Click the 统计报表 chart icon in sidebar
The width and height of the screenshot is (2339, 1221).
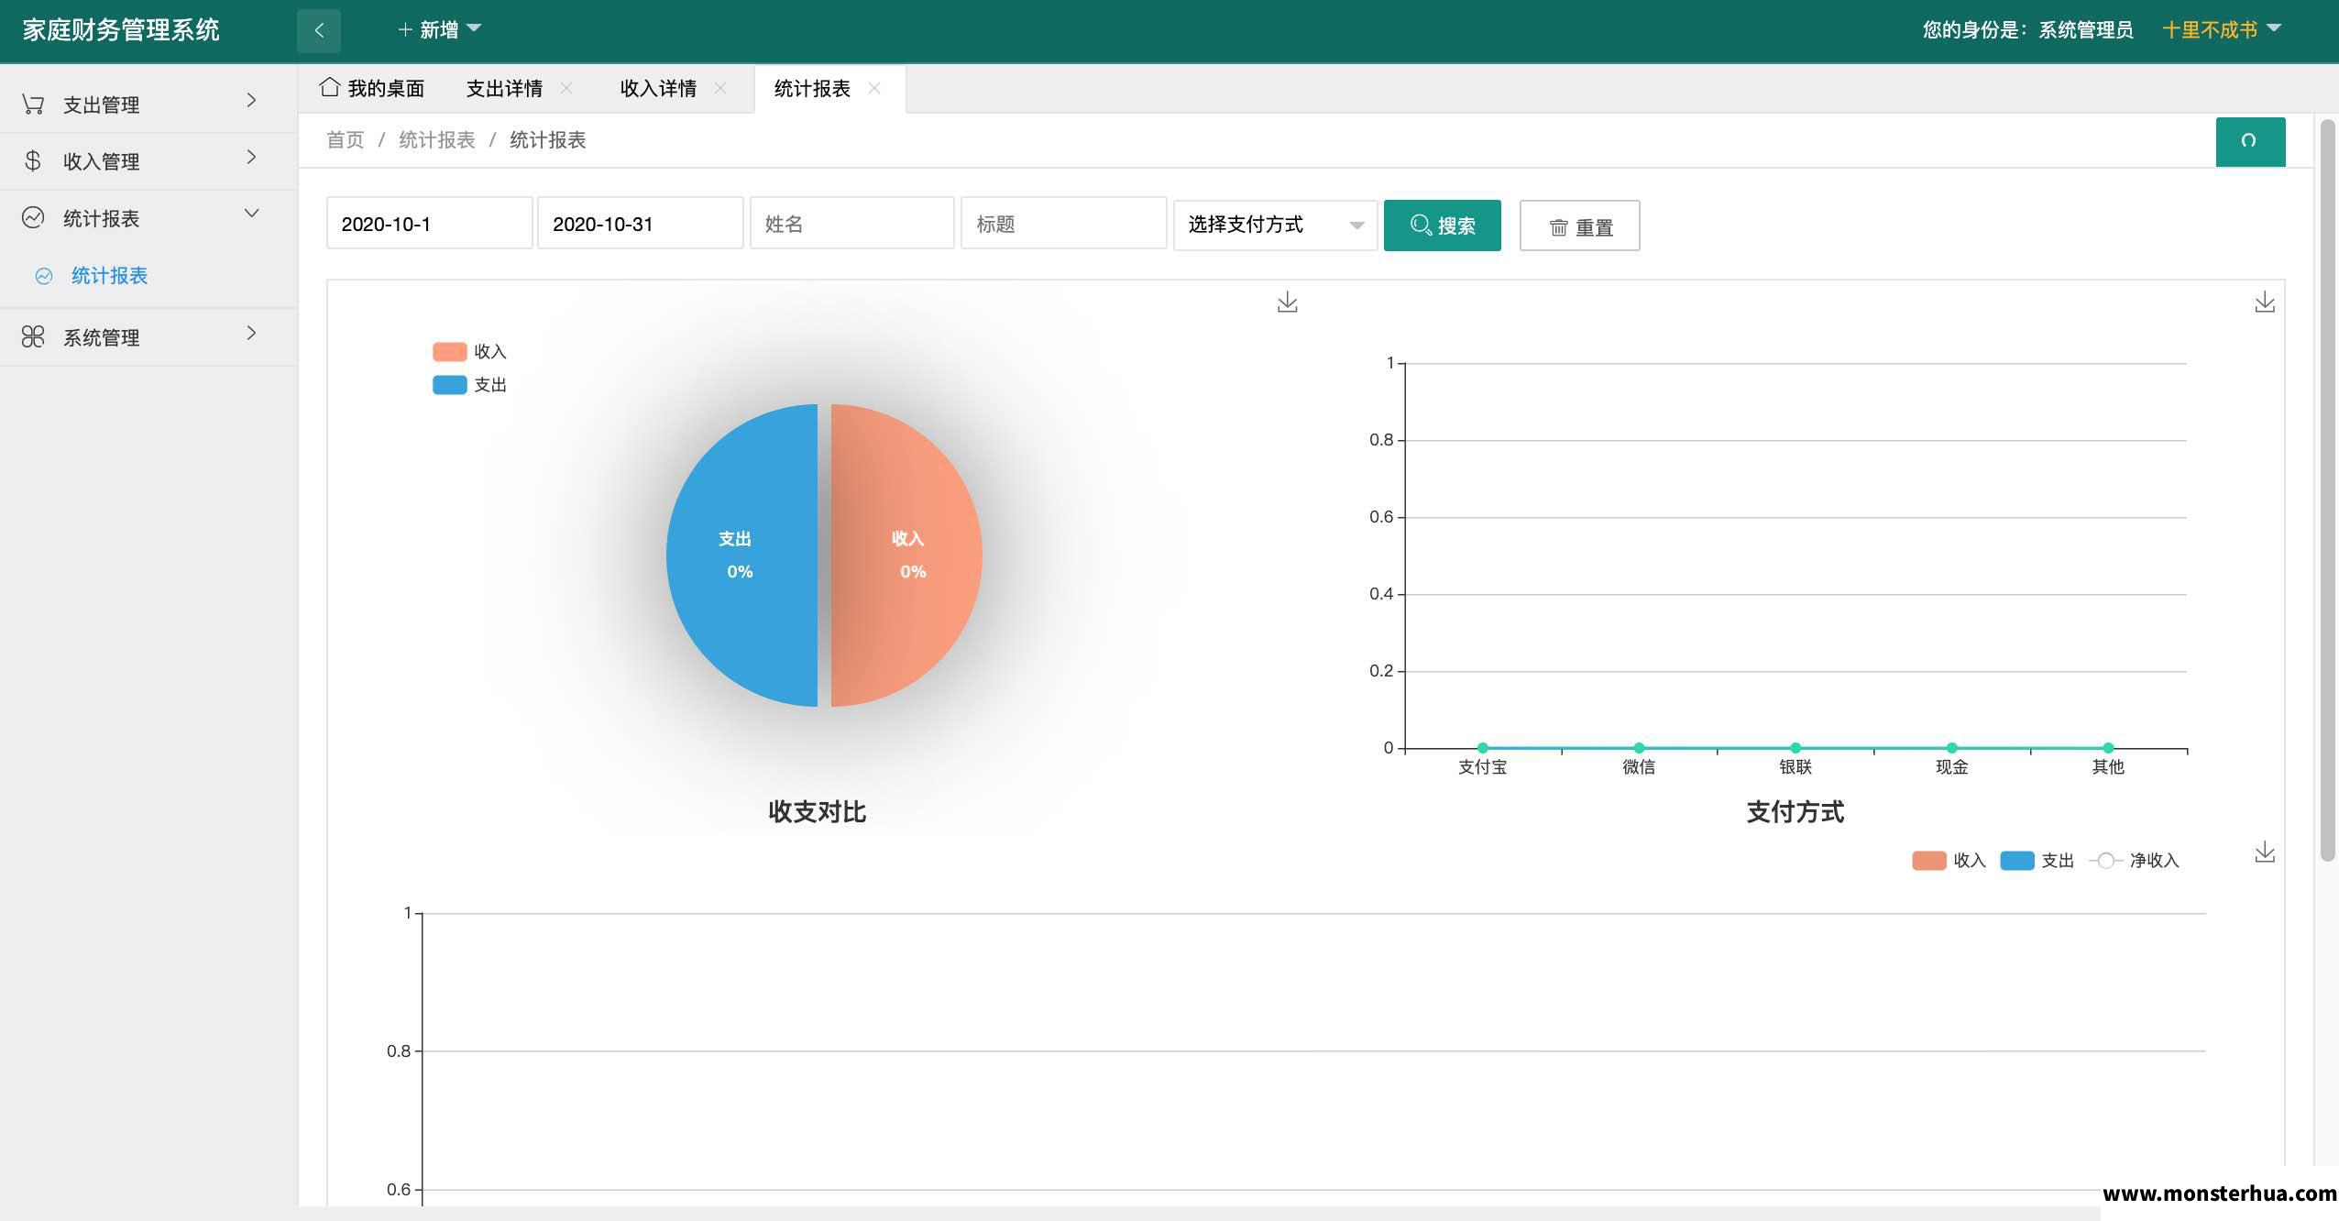click(33, 217)
